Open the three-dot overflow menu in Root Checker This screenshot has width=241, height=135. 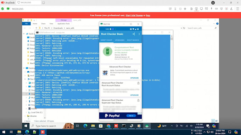coord(139,34)
